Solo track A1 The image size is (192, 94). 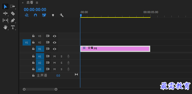(x=61, y=57)
